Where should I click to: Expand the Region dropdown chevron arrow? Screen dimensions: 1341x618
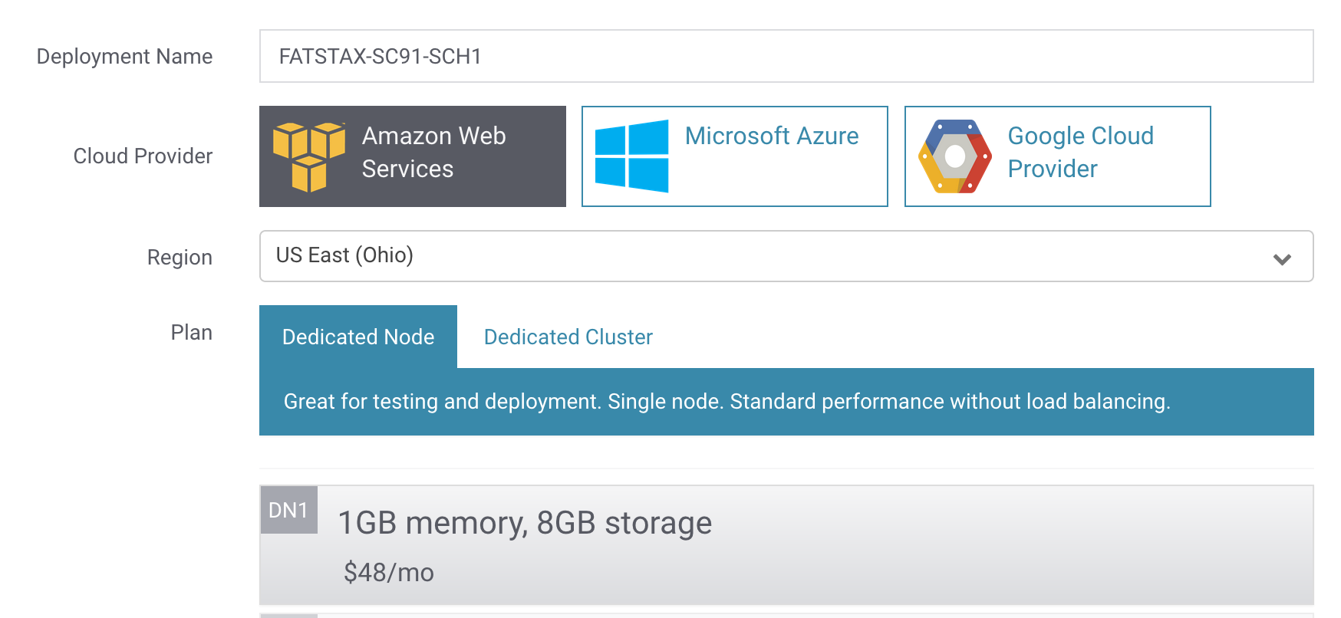[x=1282, y=259]
